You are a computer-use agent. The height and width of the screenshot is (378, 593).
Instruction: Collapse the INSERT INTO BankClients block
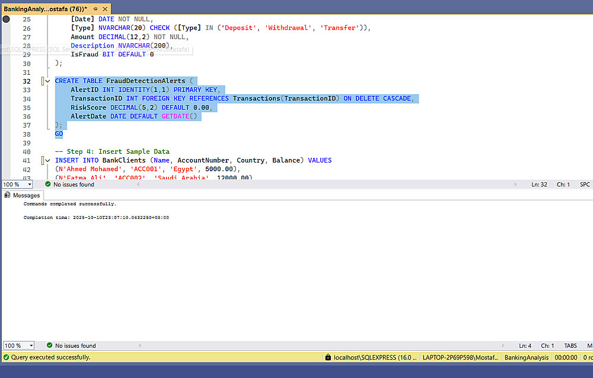(x=47, y=160)
